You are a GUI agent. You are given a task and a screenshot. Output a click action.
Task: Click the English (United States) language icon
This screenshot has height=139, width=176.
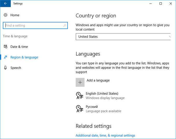click(79, 96)
